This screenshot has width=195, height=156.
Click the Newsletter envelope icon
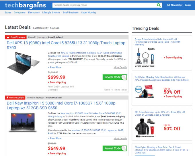(x=169, y=5)
